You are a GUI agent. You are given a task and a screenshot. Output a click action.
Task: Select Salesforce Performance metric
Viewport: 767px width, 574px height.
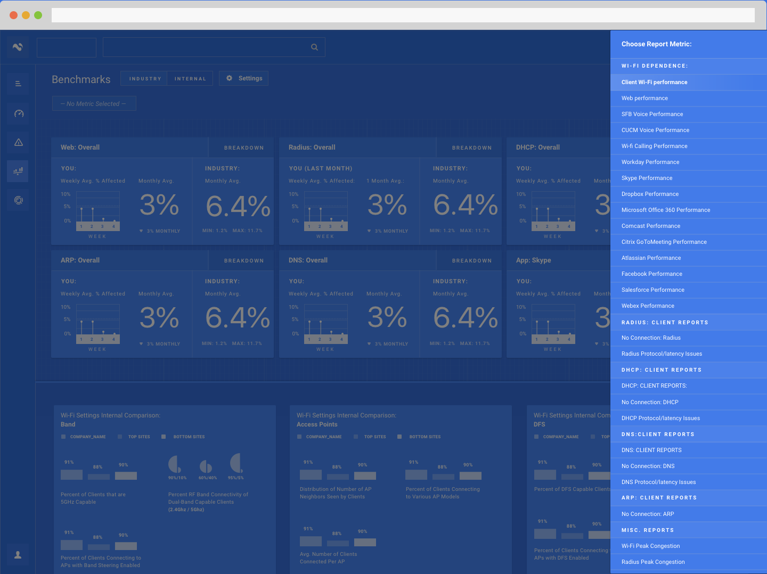pyautogui.click(x=689, y=290)
